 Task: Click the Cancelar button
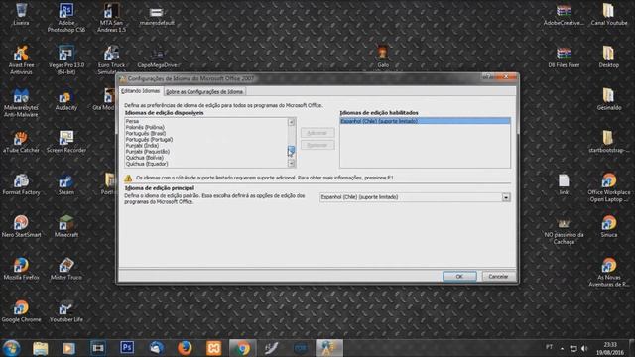coord(498,276)
